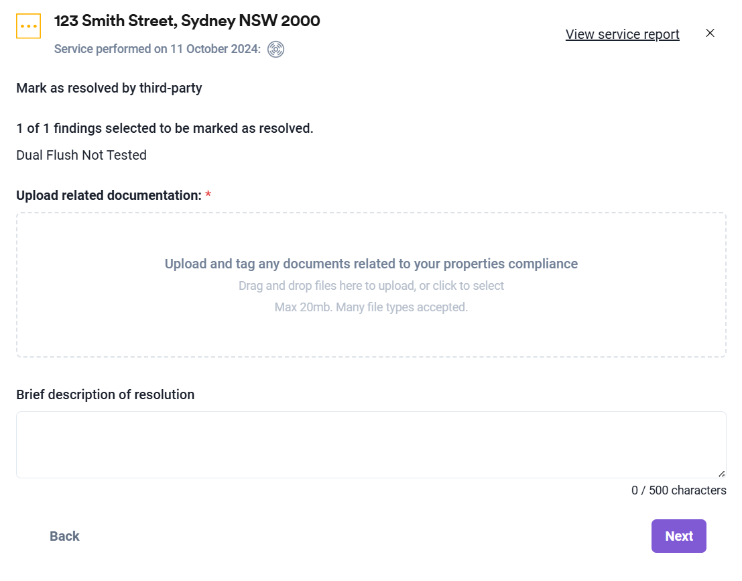
Task: Click the document upload drop zone
Action: click(371, 284)
